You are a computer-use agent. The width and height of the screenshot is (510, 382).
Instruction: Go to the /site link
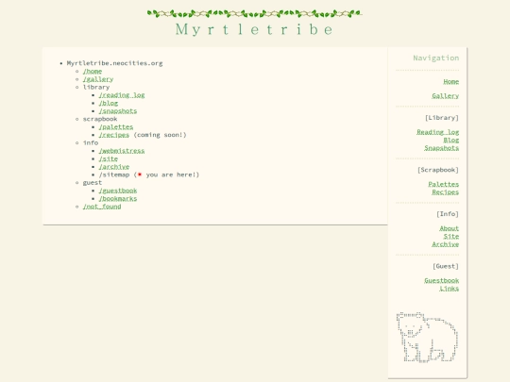[x=109, y=158]
